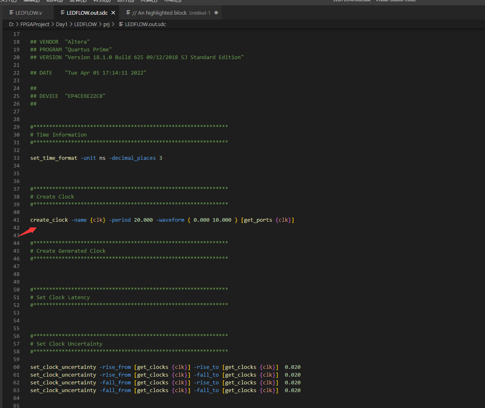Expand the FPGAProject breadcrumb folder
Image resolution: width=485 pixels, height=408 pixels.
click(35, 24)
